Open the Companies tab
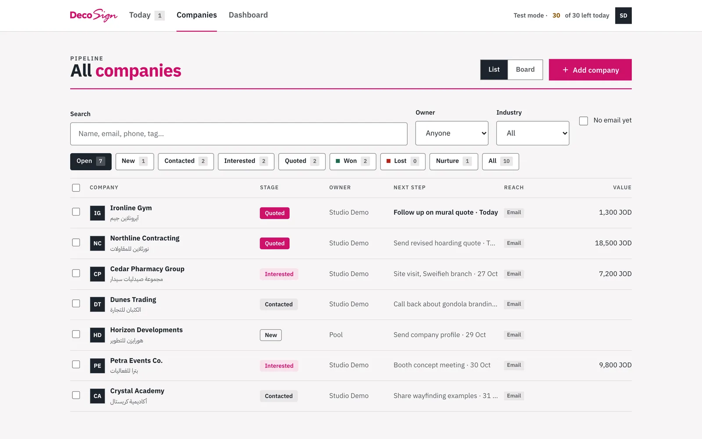The height and width of the screenshot is (439, 702). click(197, 15)
